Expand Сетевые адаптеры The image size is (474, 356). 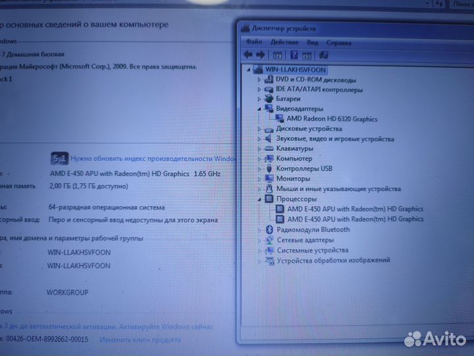(x=259, y=241)
